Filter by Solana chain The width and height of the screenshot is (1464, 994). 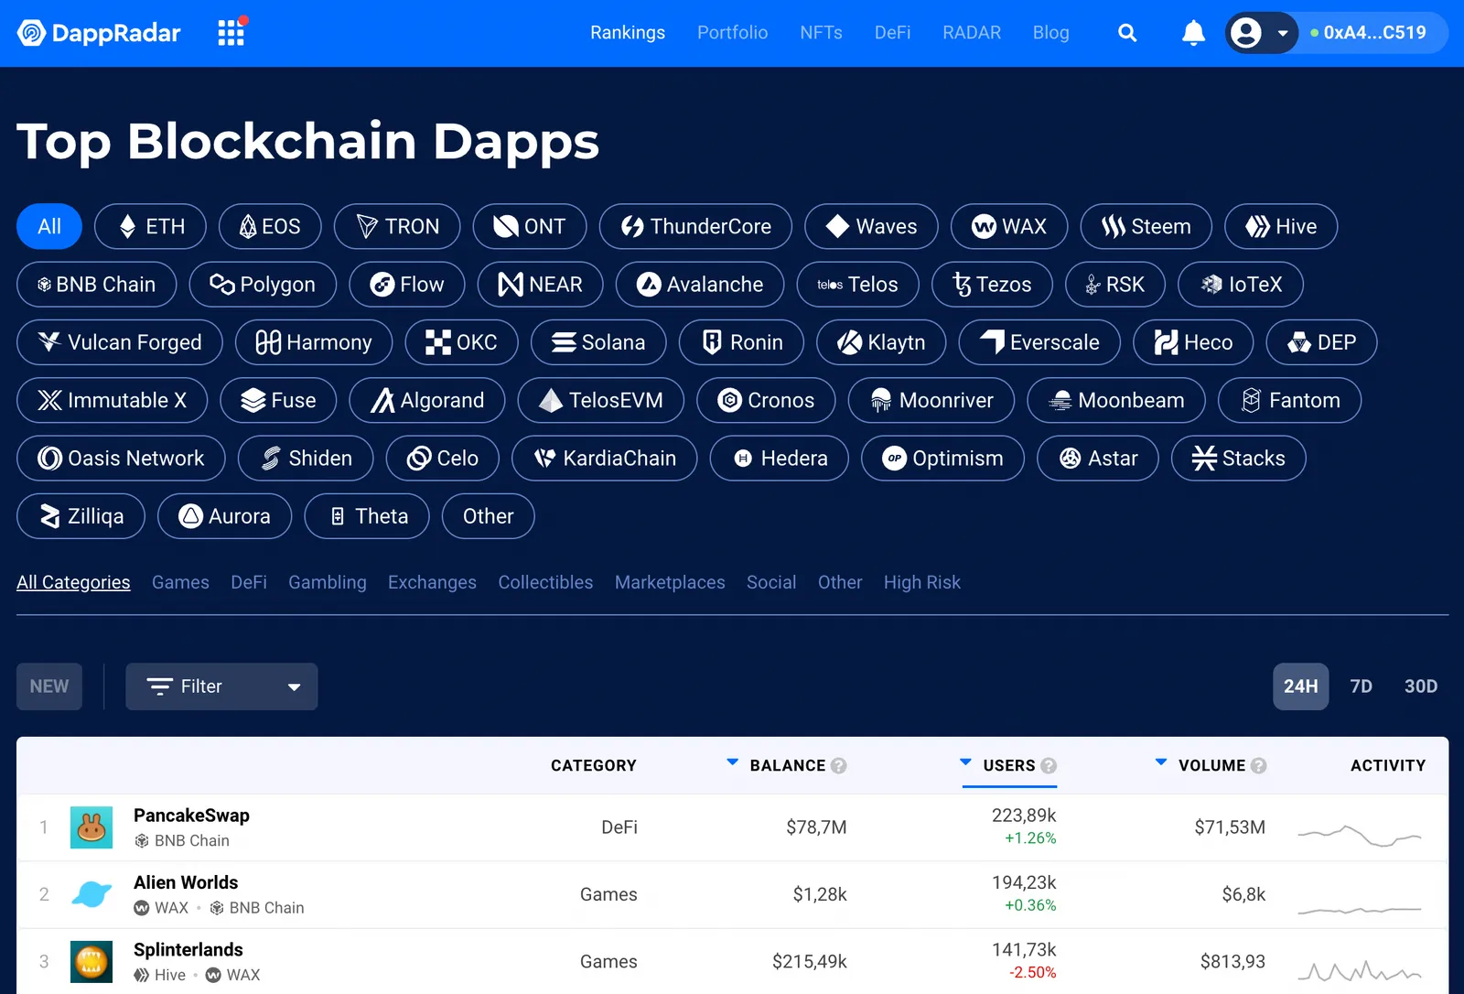[598, 342]
